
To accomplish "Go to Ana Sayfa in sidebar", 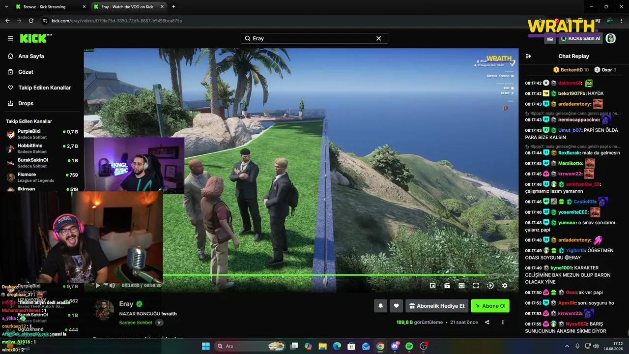I will (x=31, y=56).
